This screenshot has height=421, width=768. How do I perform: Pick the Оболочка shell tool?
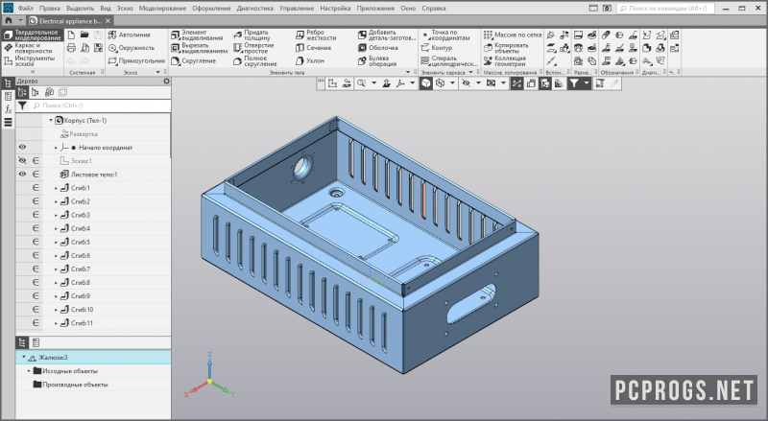click(377, 48)
